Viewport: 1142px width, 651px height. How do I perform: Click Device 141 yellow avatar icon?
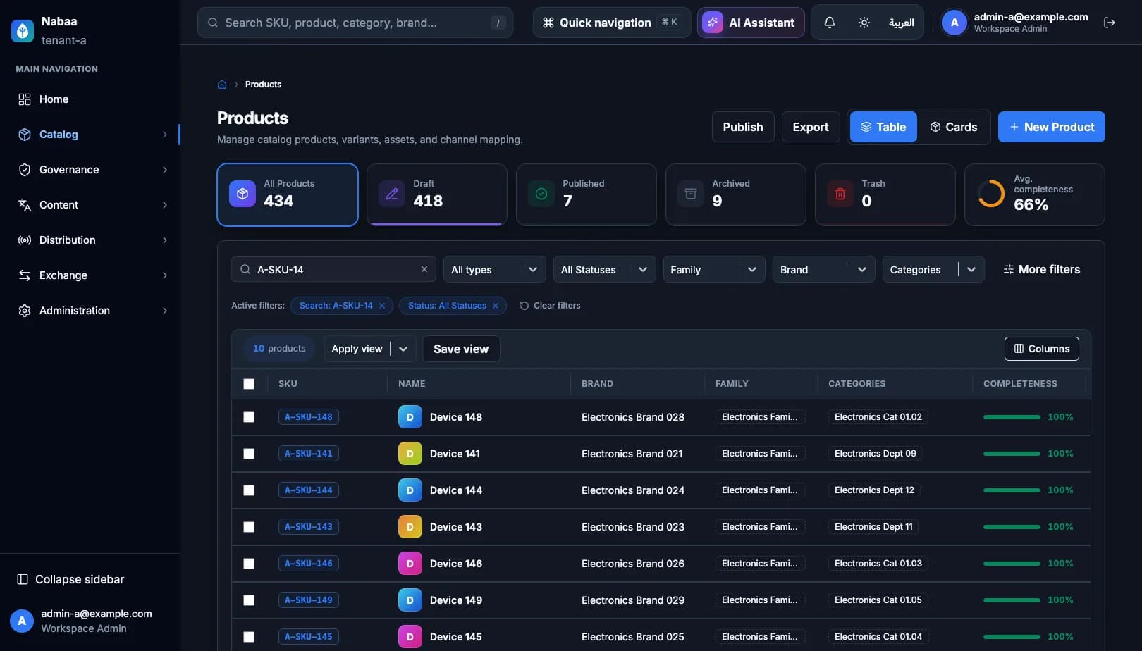410,454
